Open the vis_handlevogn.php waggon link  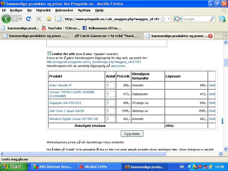point(94,62)
